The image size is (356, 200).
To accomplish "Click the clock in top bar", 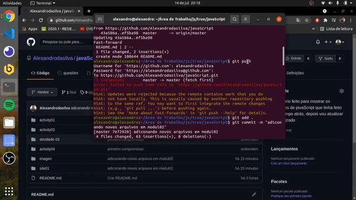I will click(x=187, y=3).
